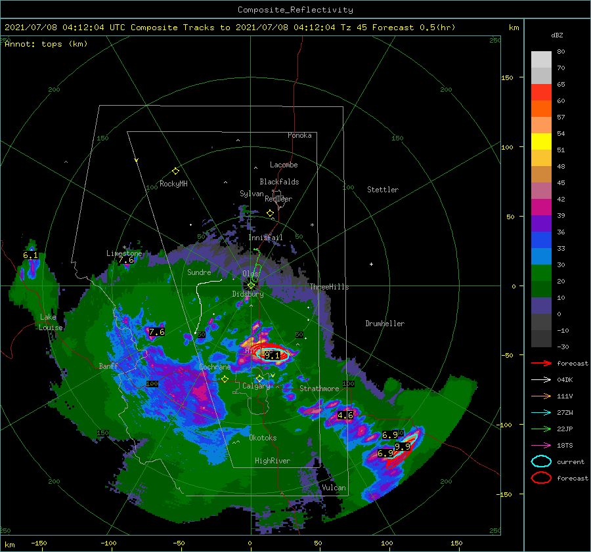Viewport: 591px width, 552px height.
Task: Click the red forecast ellipse legend symbol
Action: click(x=541, y=478)
